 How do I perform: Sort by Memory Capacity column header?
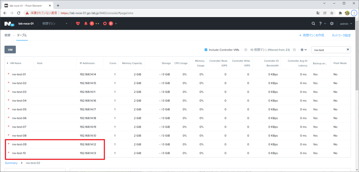132,63
